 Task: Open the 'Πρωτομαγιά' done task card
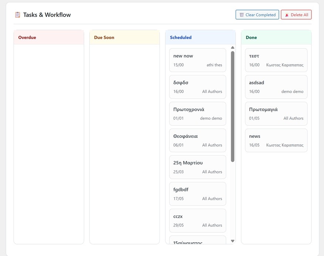pyautogui.click(x=276, y=113)
